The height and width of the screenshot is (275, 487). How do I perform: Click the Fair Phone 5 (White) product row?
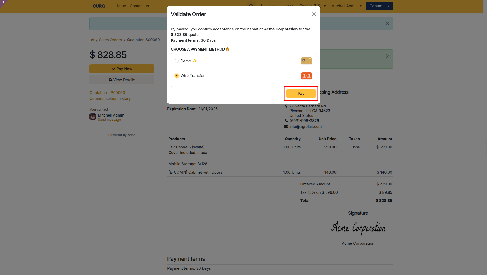(x=280, y=156)
